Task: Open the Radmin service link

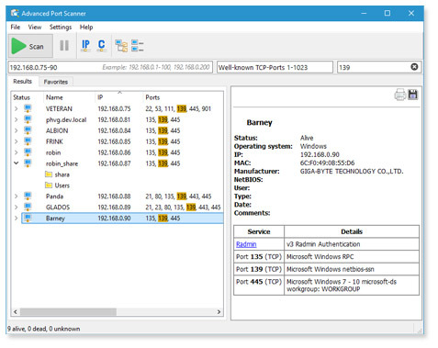Action: [x=246, y=244]
